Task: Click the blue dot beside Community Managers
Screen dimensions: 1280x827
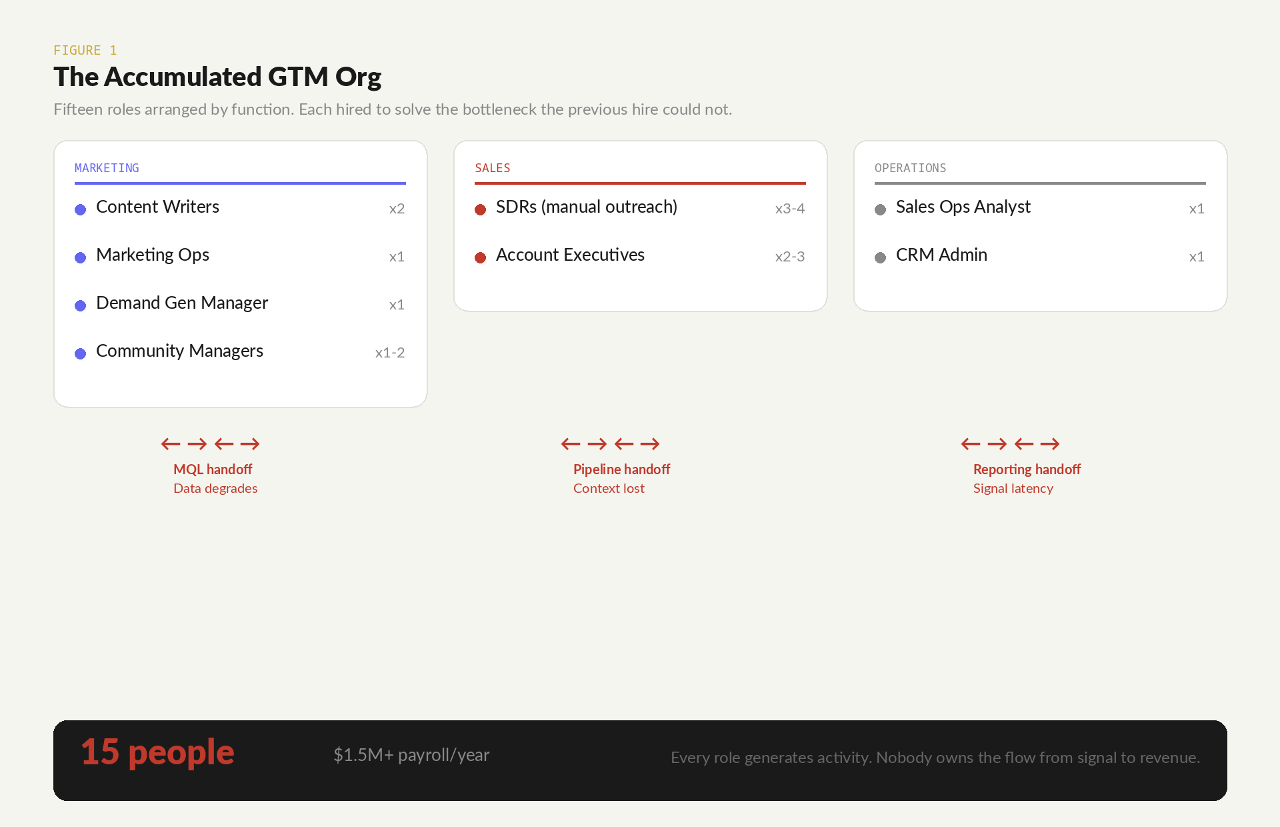Action: 80,353
